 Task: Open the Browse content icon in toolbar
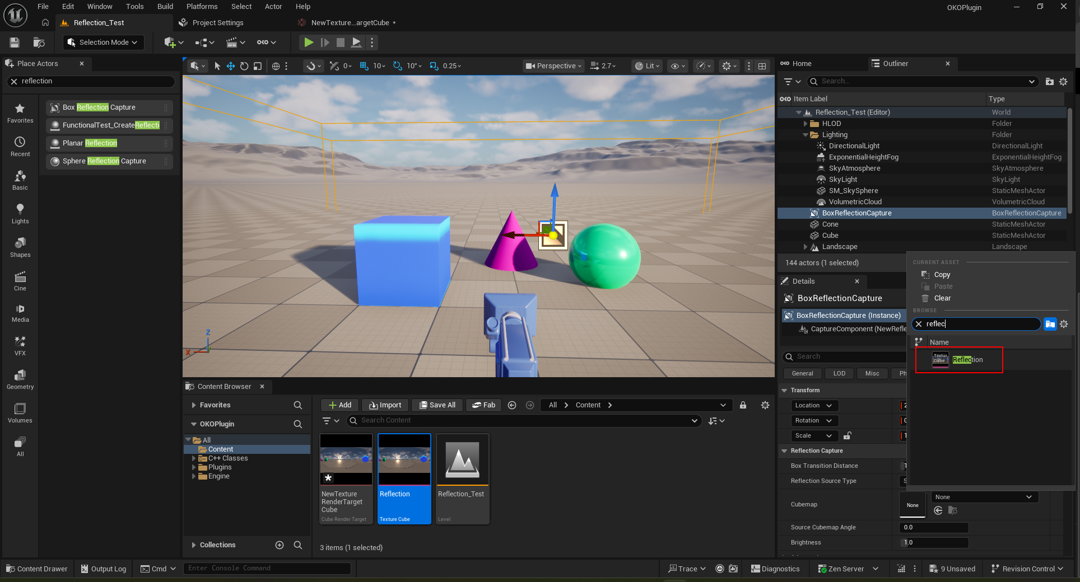point(39,43)
